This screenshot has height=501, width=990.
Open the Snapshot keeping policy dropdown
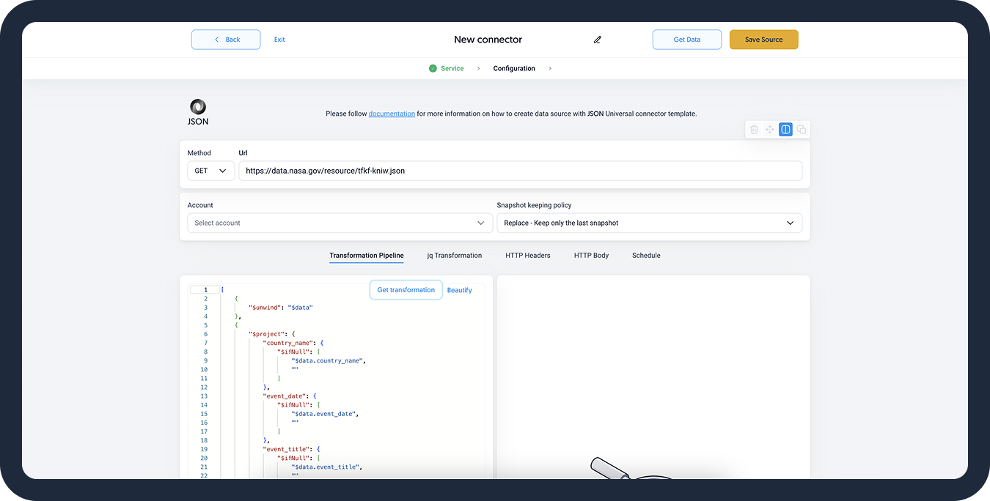click(x=649, y=223)
